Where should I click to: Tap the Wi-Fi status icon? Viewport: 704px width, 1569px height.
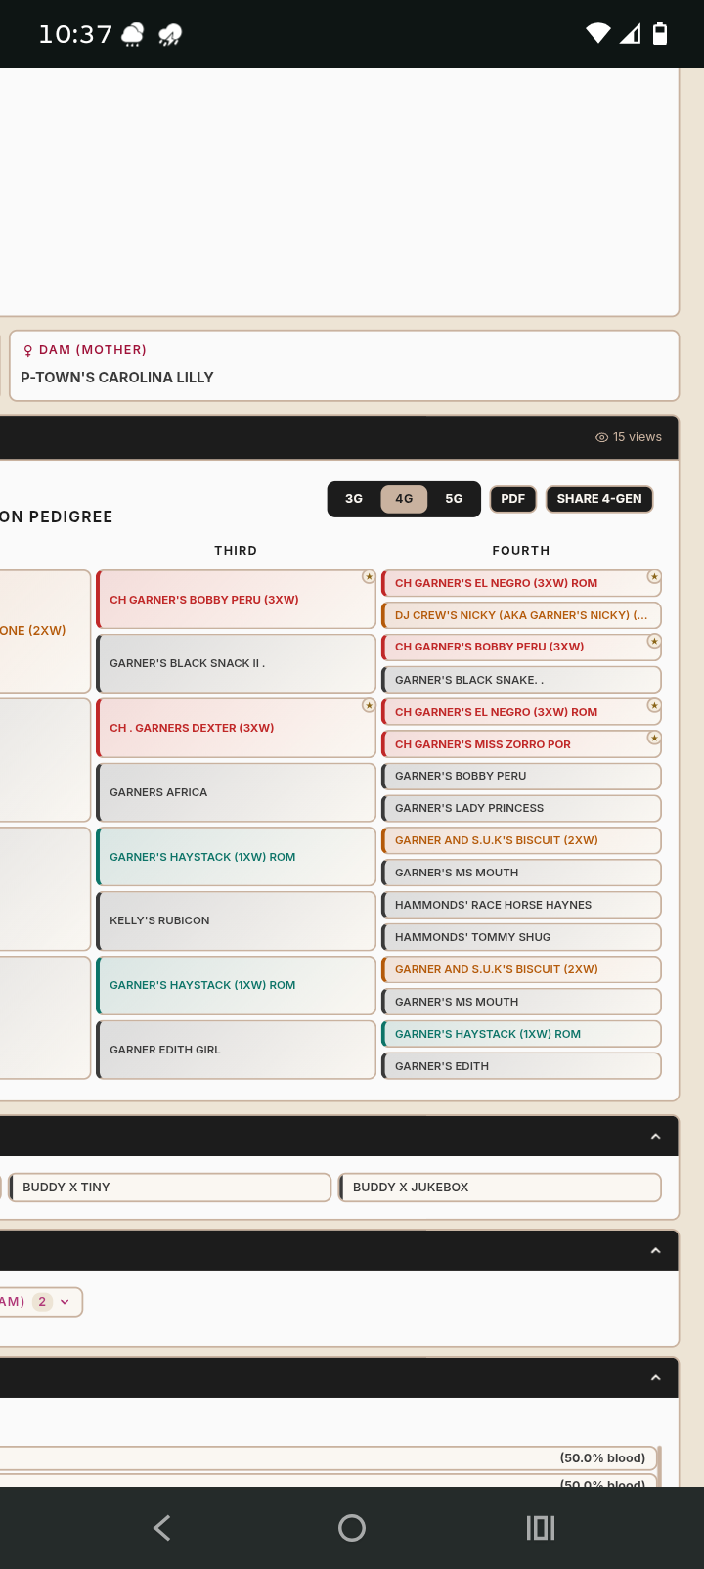(598, 34)
